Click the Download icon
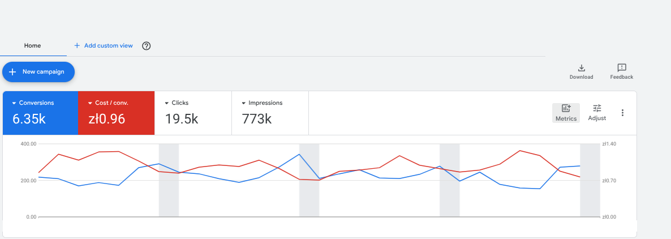The width and height of the screenshot is (671, 239). pos(581,67)
